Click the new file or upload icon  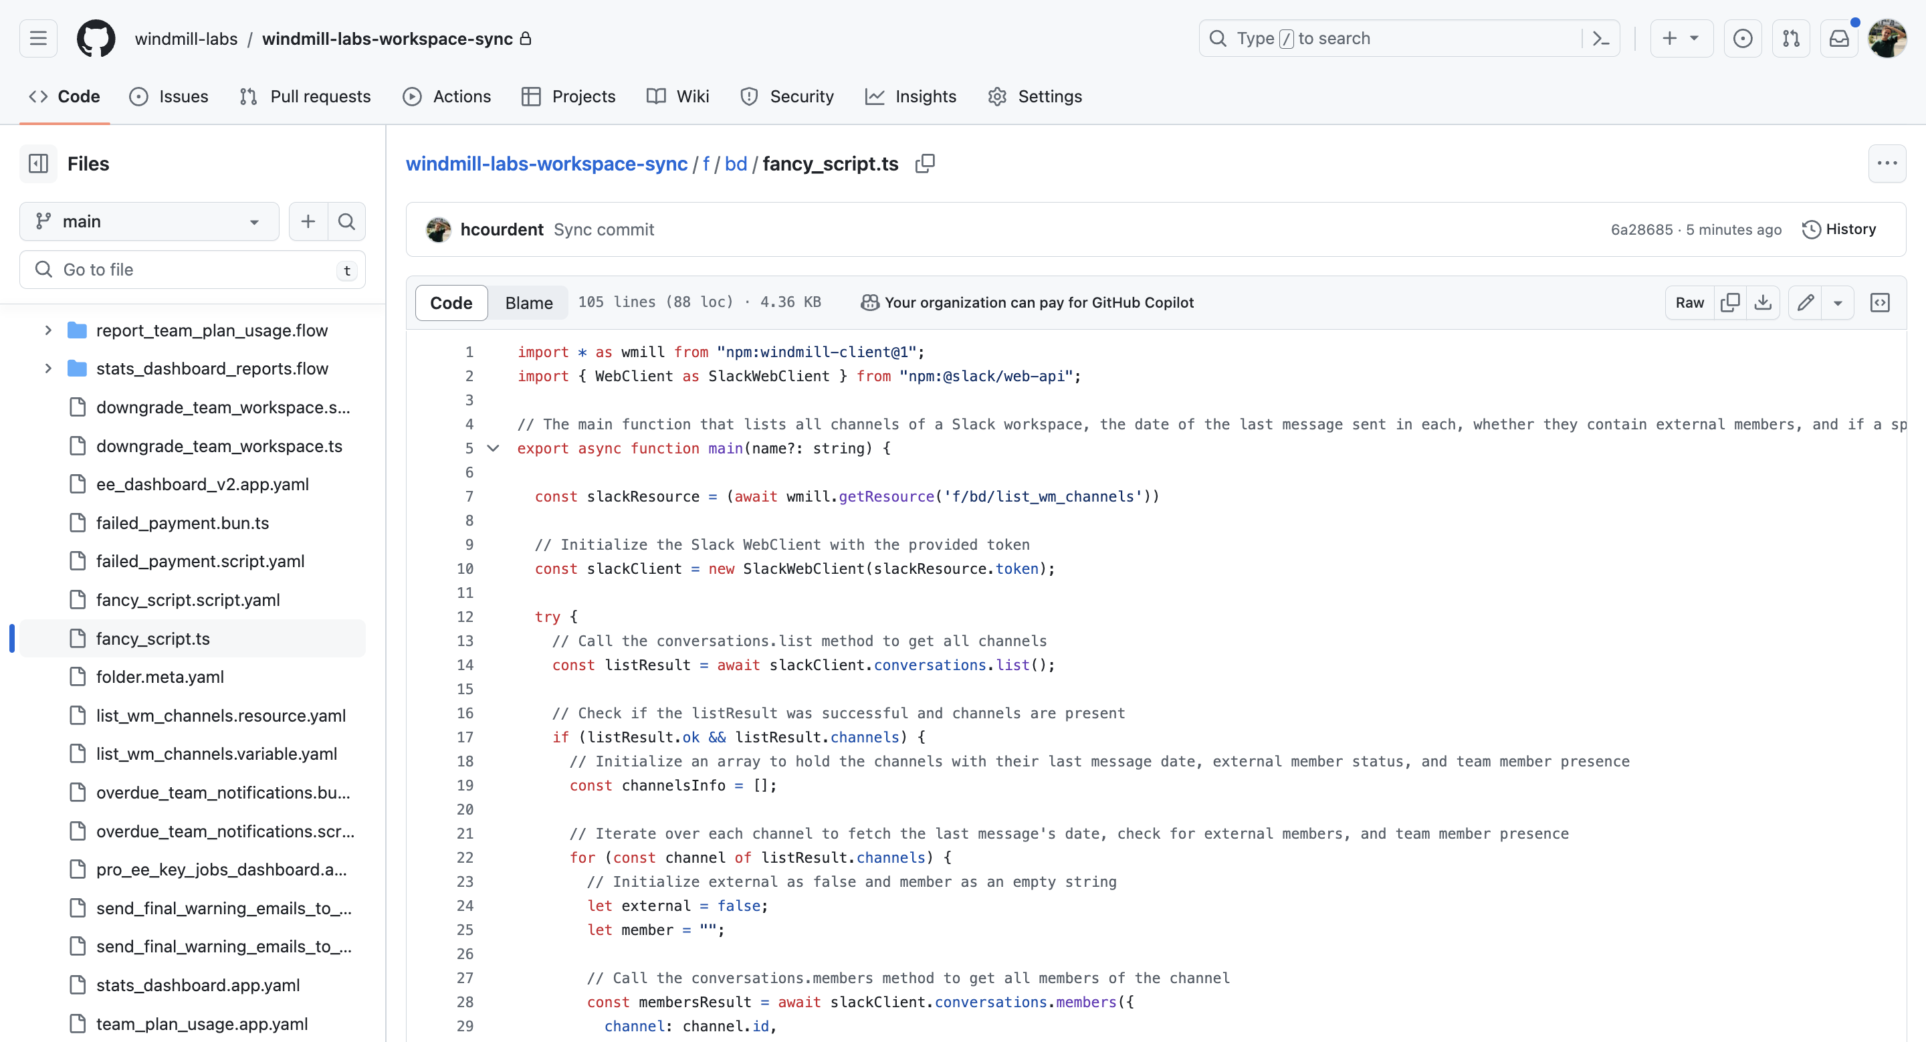[x=308, y=221]
